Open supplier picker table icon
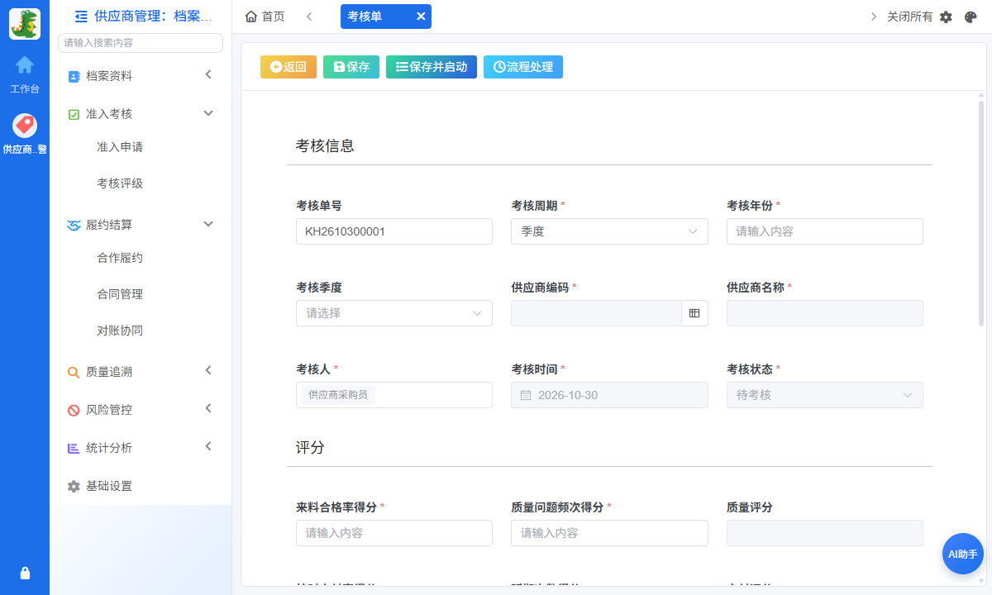Screen dimensions: 992x595 click(x=694, y=313)
